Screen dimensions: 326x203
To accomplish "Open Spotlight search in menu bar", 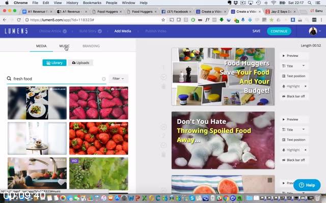I will [310, 3].
